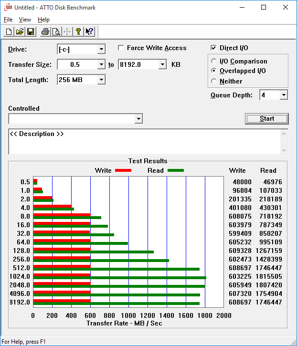Click the ATTO application icon in the title bar

coord(8,7)
